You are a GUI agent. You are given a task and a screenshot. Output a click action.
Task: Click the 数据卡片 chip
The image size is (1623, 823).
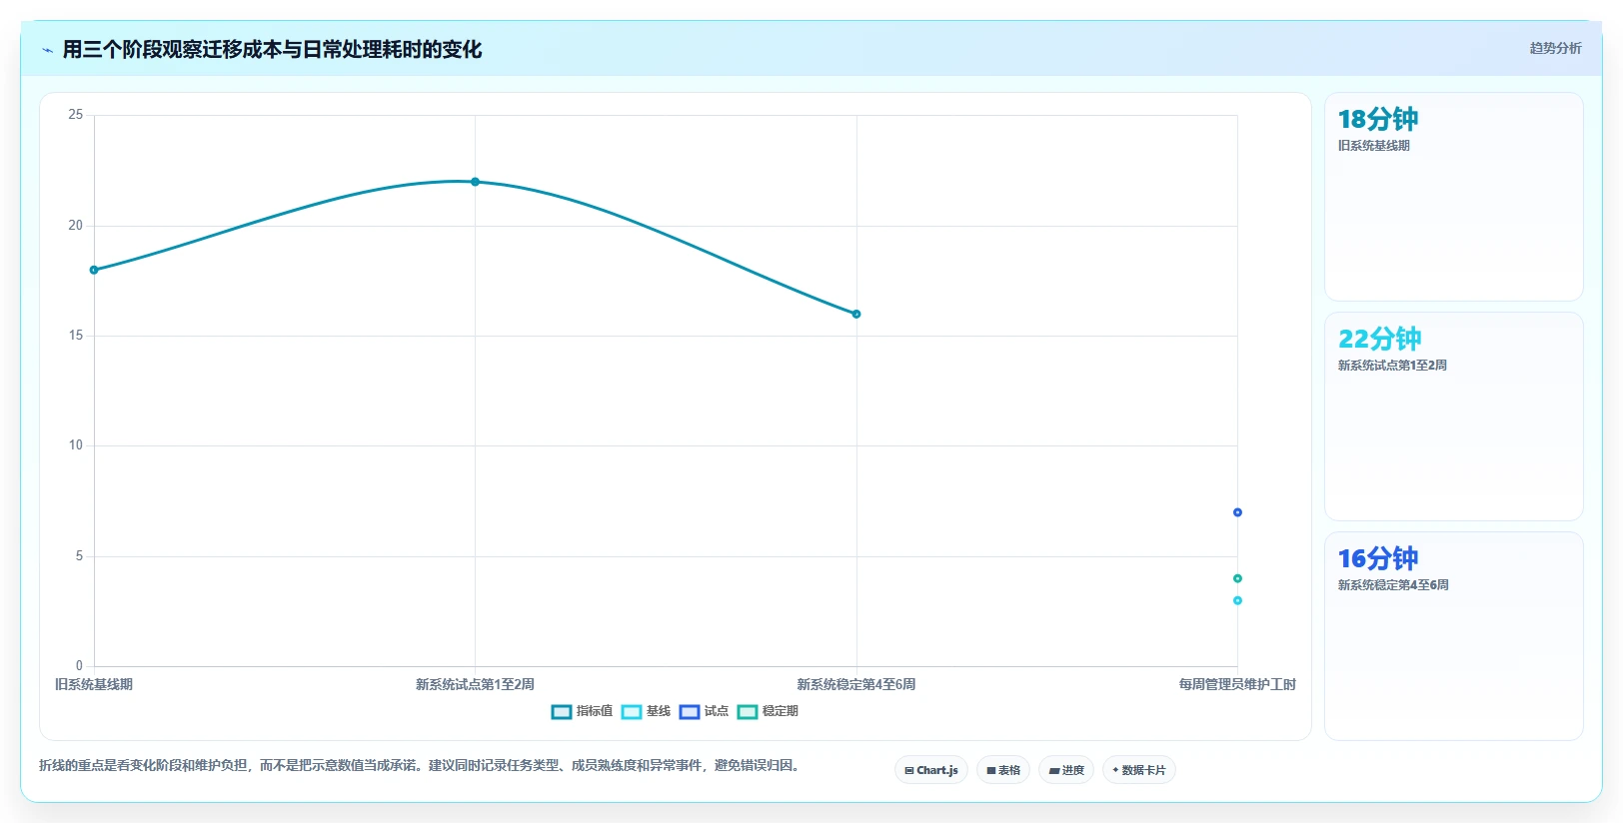pyautogui.click(x=1139, y=770)
